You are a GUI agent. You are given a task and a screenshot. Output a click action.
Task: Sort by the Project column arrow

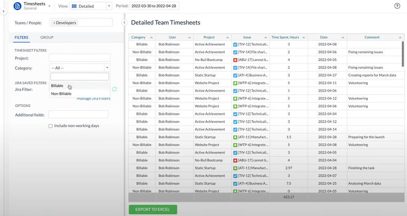tap(227, 37)
